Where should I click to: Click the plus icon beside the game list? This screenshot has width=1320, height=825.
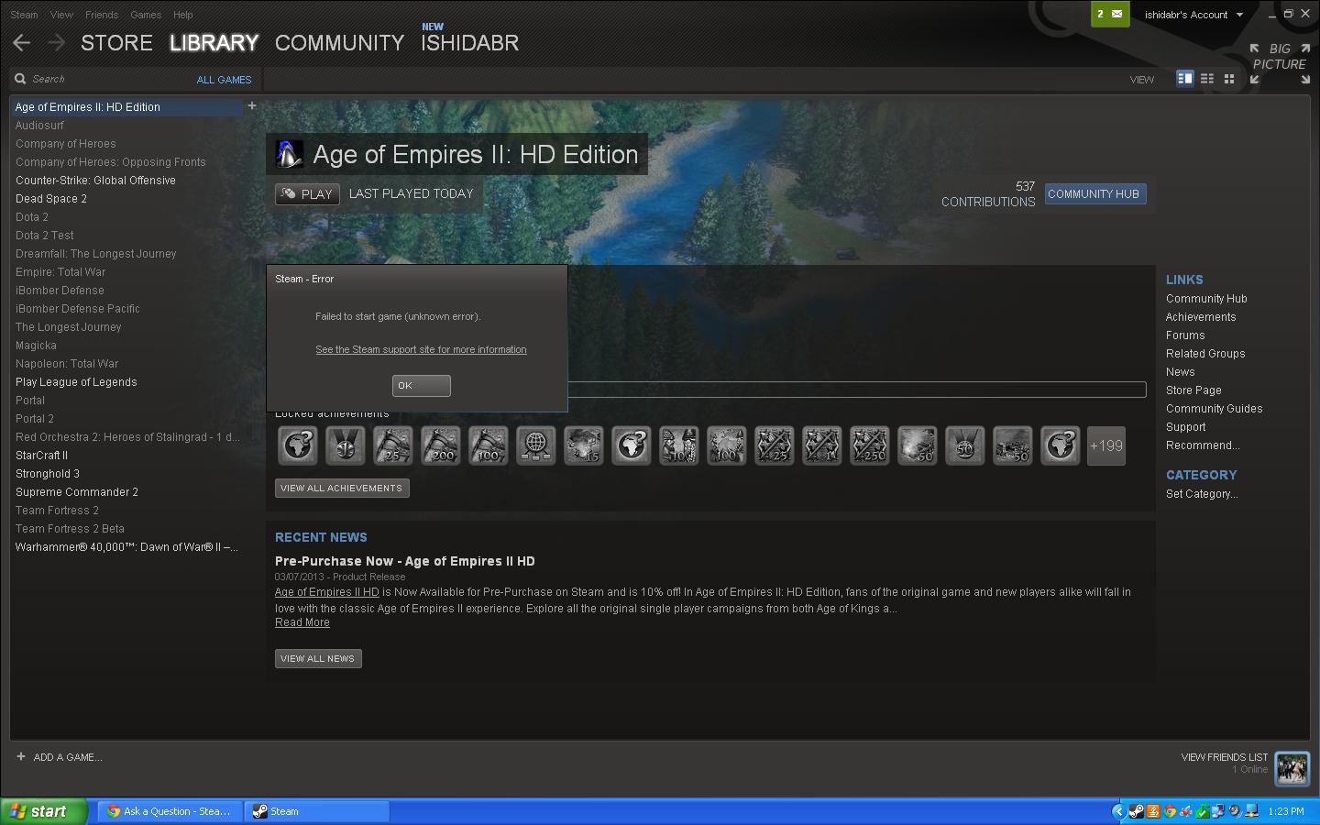pos(252,106)
